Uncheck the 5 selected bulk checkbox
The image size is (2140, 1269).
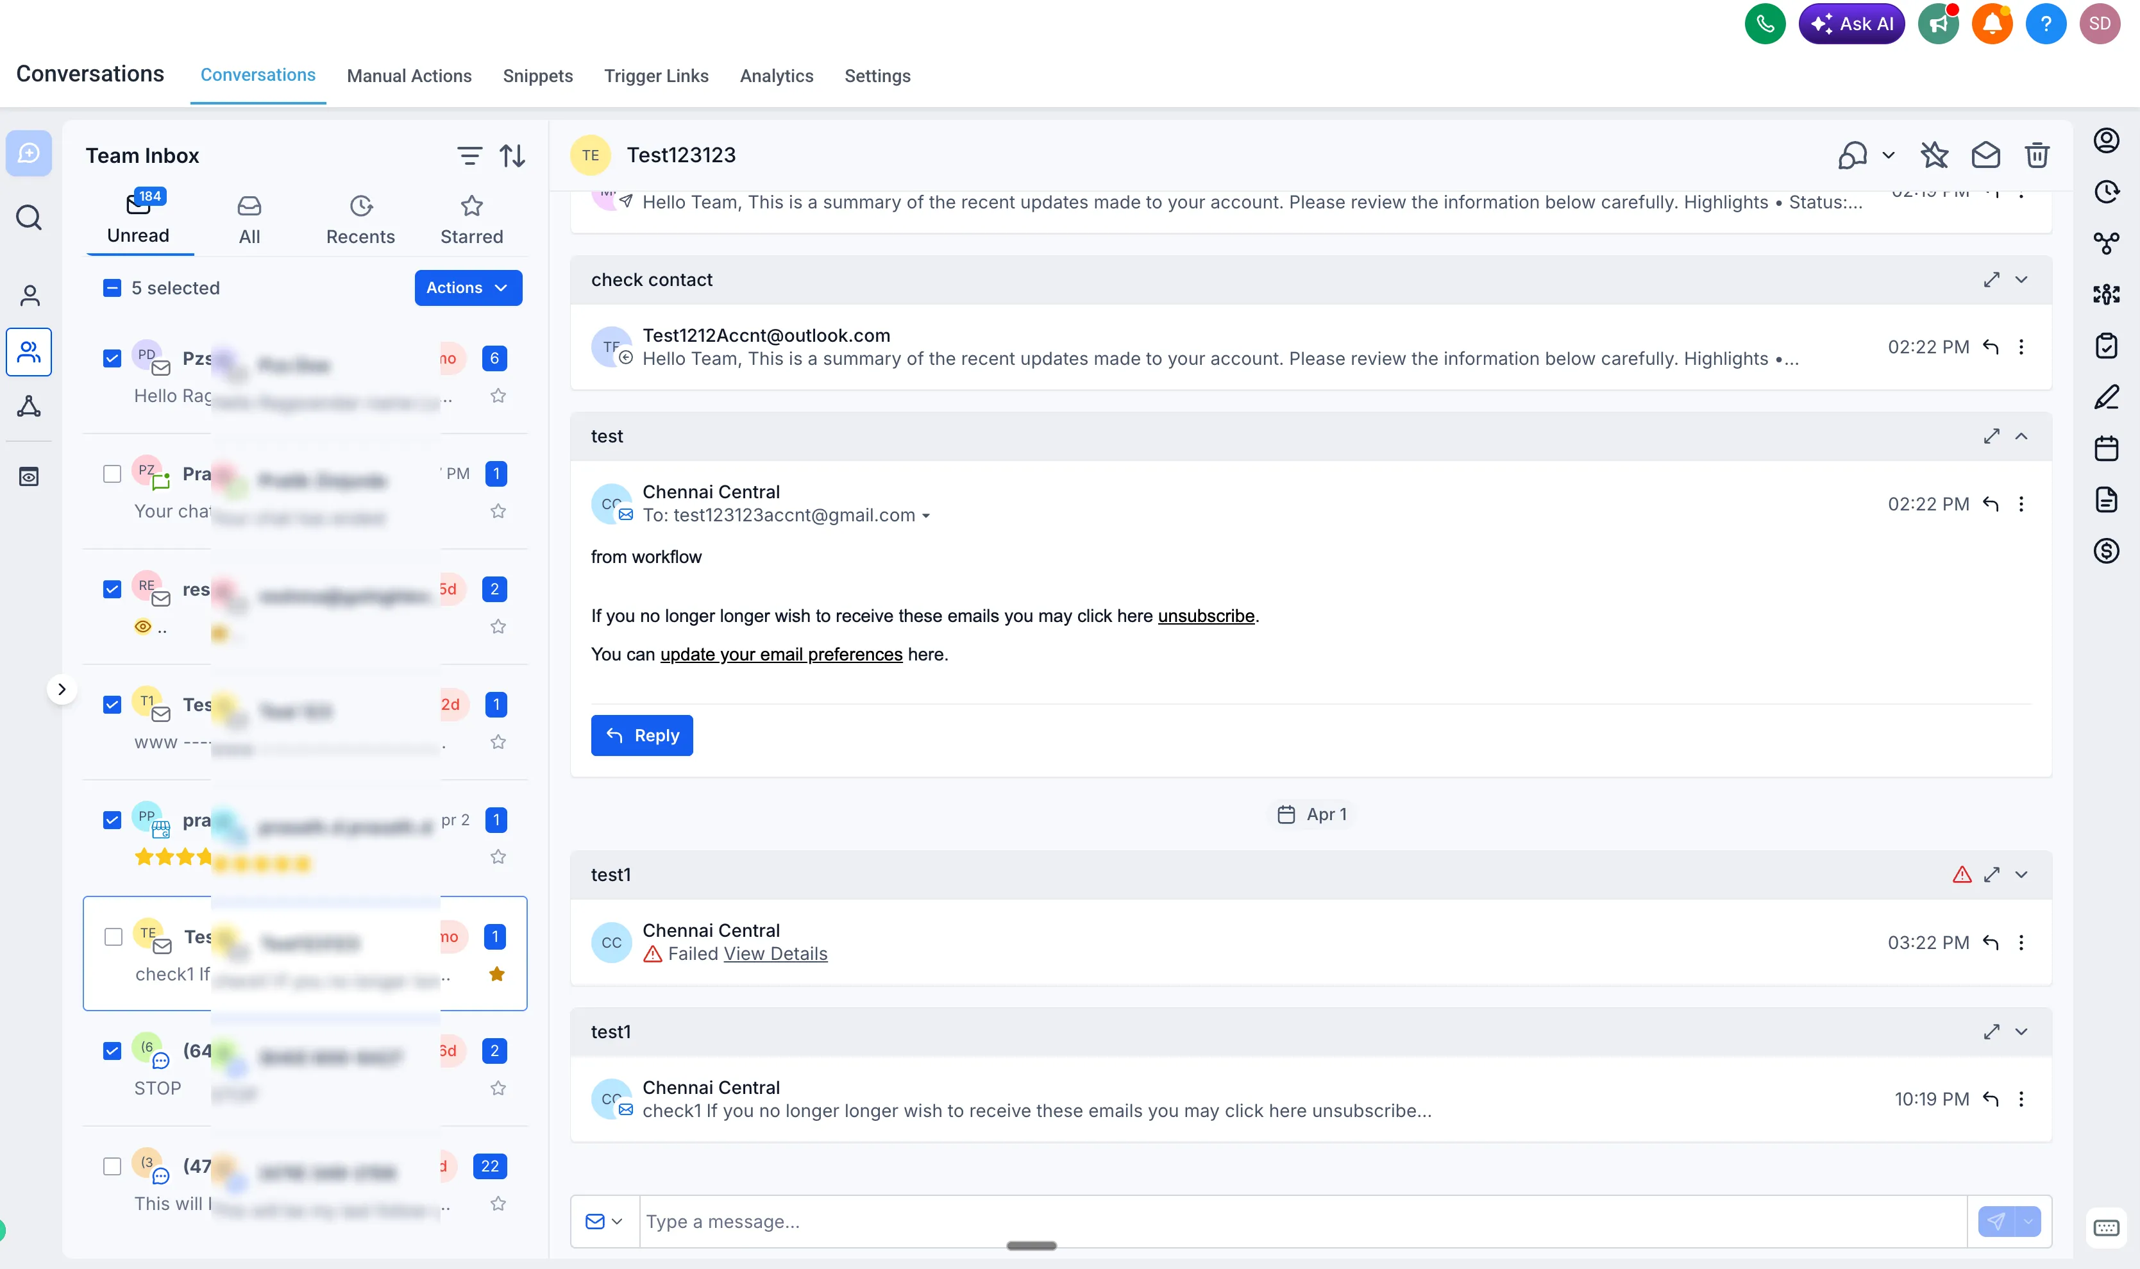(112, 287)
